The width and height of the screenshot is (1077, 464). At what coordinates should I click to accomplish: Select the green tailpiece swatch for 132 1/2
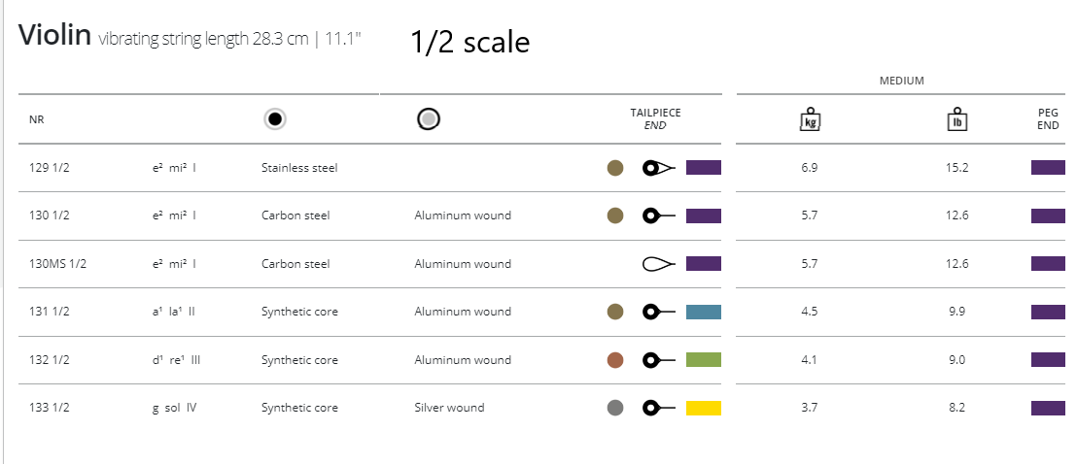[x=703, y=360]
